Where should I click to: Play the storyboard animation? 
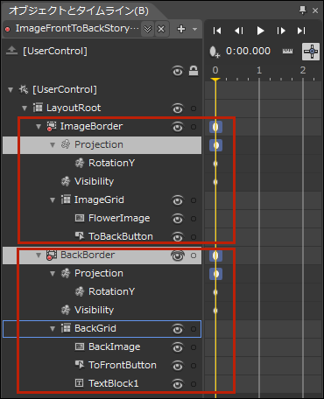pyautogui.click(x=260, y=31)
